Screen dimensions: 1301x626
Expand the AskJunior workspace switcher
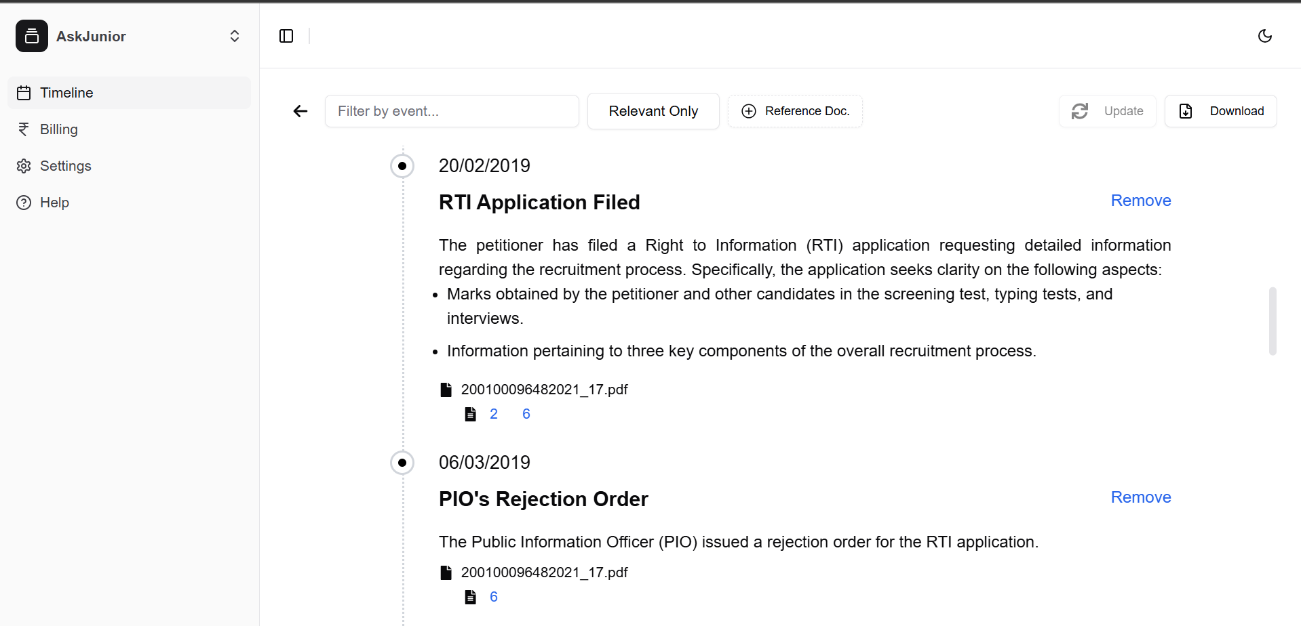coord(234,36)
